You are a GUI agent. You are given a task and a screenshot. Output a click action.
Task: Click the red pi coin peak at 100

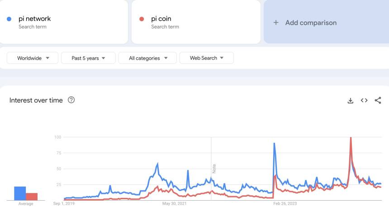(x=351, y=138)
